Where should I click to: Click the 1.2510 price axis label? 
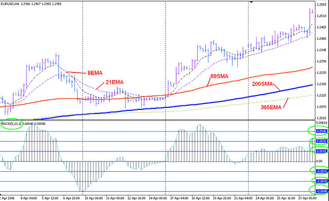[322, 16]
